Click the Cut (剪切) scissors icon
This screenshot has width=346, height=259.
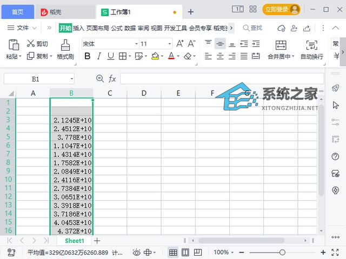click(30, 44)
